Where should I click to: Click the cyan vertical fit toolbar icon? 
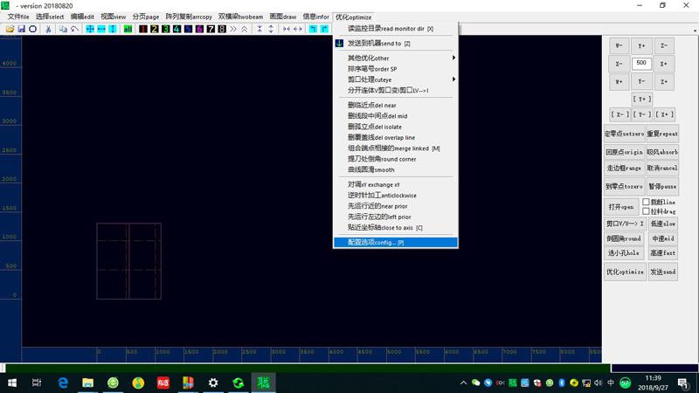tap(113, 29)
